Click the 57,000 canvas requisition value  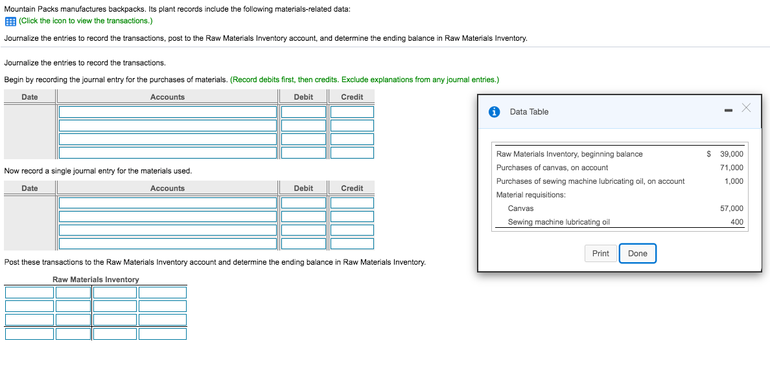click(x=731, y=208)
